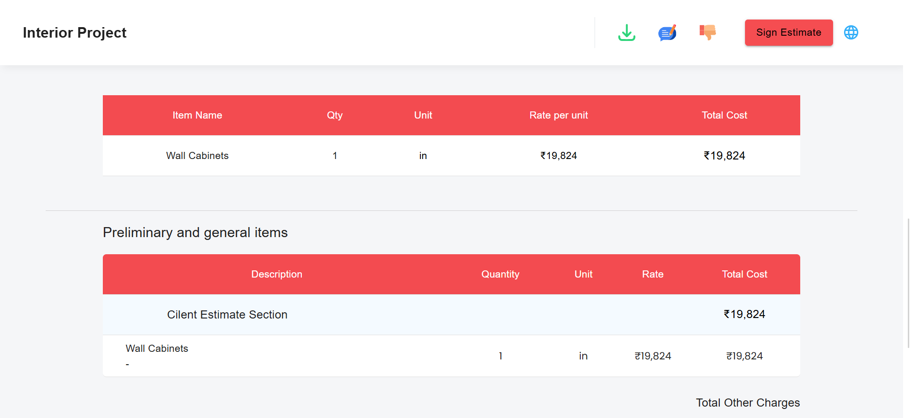Click the orange thumbs-down reject icon

707,32
